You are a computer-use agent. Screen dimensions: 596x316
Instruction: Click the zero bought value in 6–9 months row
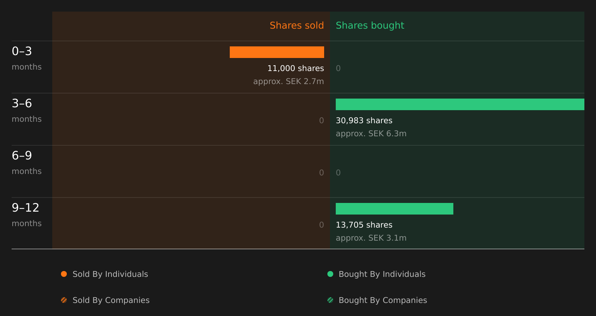pyautogui.click(x=338, y=172)
